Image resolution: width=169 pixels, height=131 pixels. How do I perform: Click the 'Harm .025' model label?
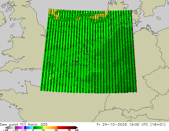38,125
